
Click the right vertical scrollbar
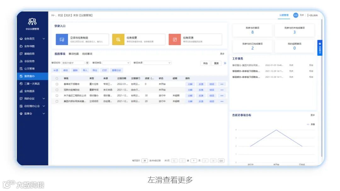tap(321, 87)
